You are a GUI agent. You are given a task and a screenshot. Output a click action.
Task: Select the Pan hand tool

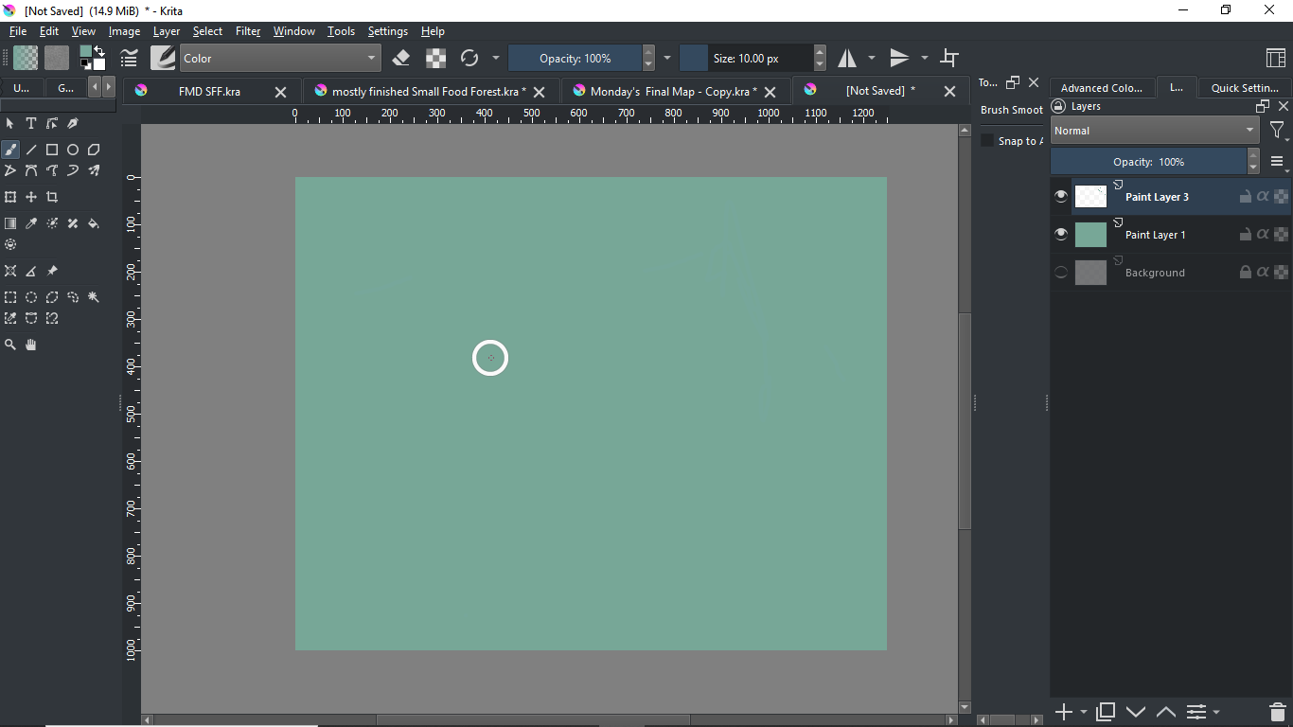pos(31,345)
